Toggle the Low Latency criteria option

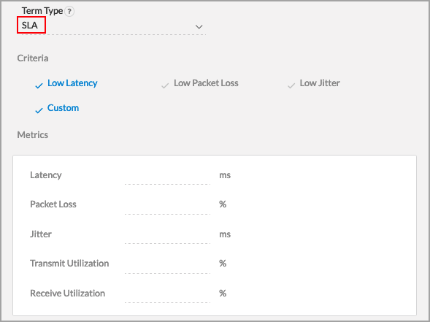pyautogui.click(x=72, y=83)
